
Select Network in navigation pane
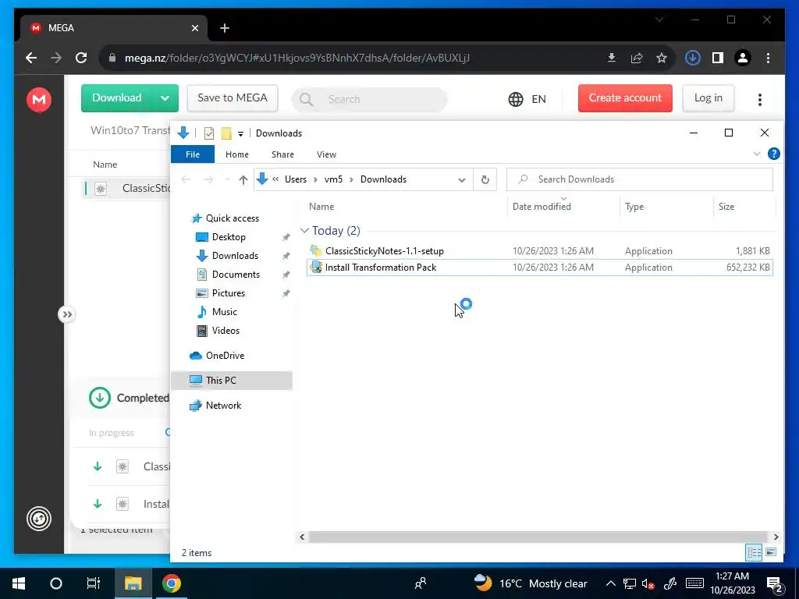(x=223, y=406)
